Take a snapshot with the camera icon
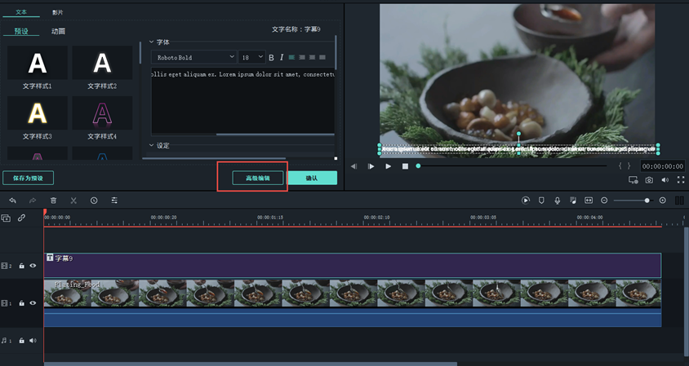This screenshot has height=366, width=689. tap(649, 179)
